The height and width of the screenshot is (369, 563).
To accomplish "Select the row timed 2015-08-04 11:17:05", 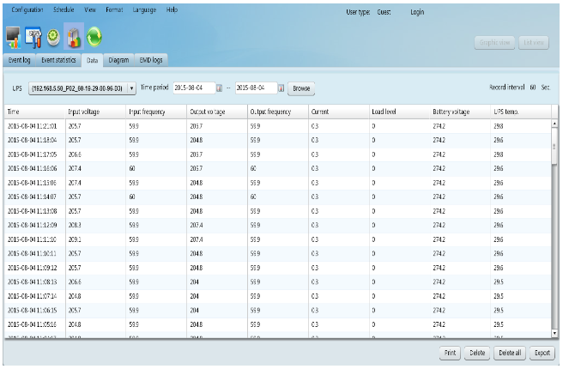I will tap(278, 154).
